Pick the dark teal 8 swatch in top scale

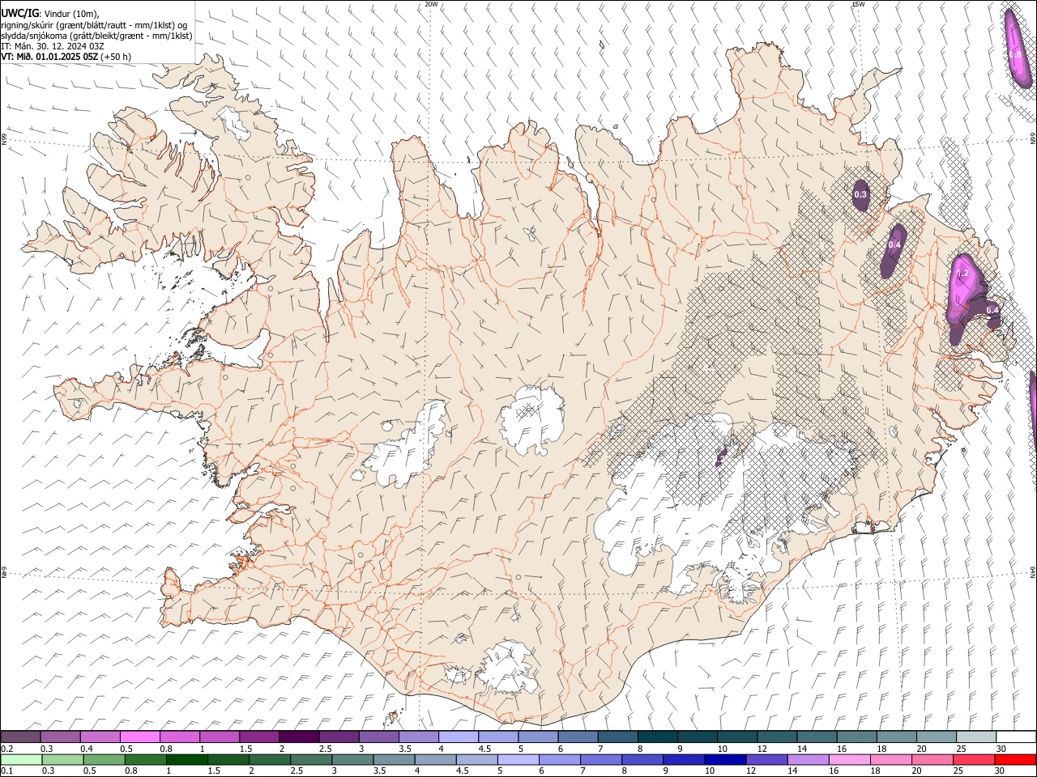(658, 737)
